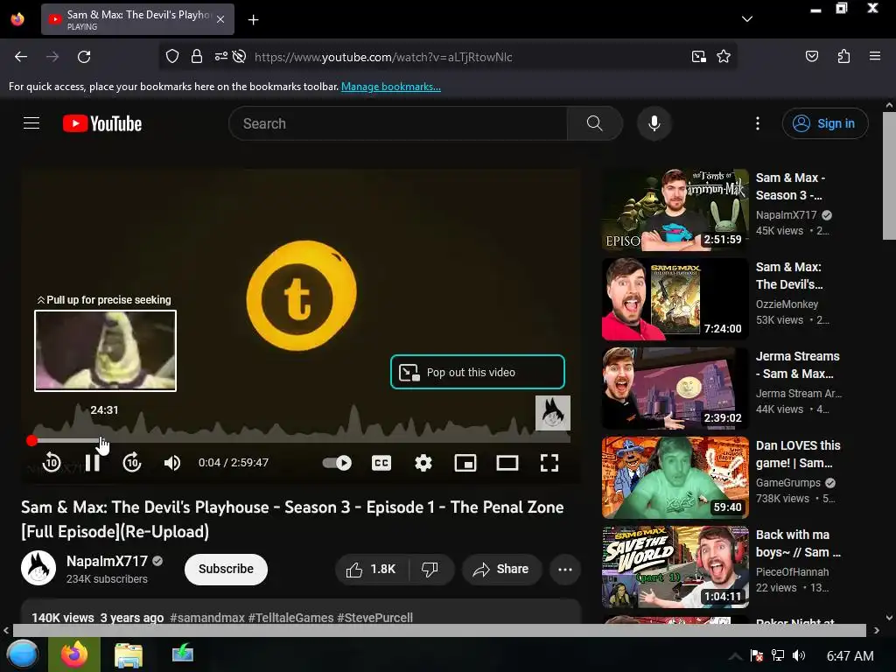896x672 pixels.
Task: Click channel watermark in video corner
Action: point(553,413)
